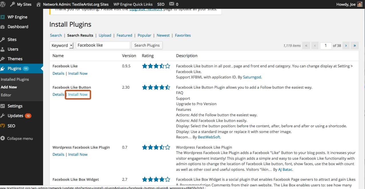Click the plugin search text field
The width and height of the screenshot is (365, 189).
103,45
